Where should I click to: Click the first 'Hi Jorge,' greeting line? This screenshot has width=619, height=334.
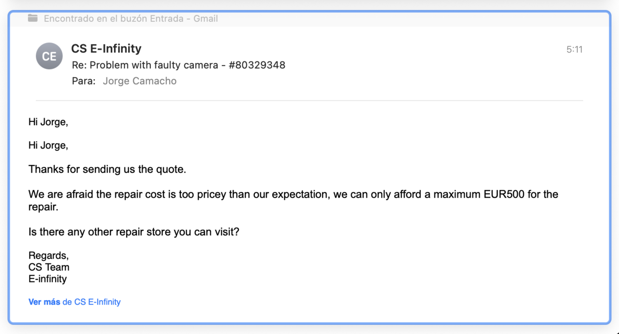[x=48, y=122]
